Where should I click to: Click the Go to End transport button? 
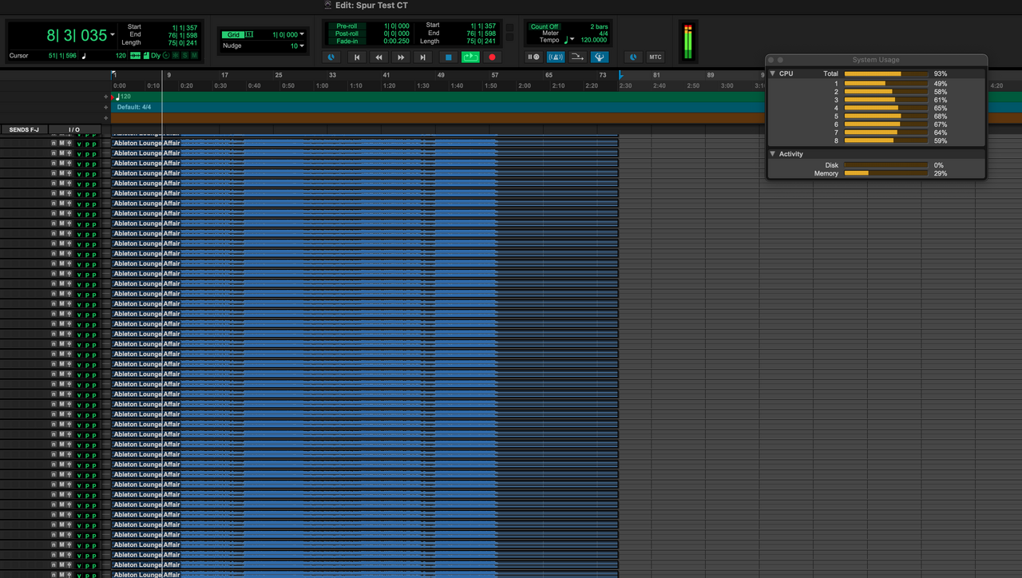tap(423, 57)
